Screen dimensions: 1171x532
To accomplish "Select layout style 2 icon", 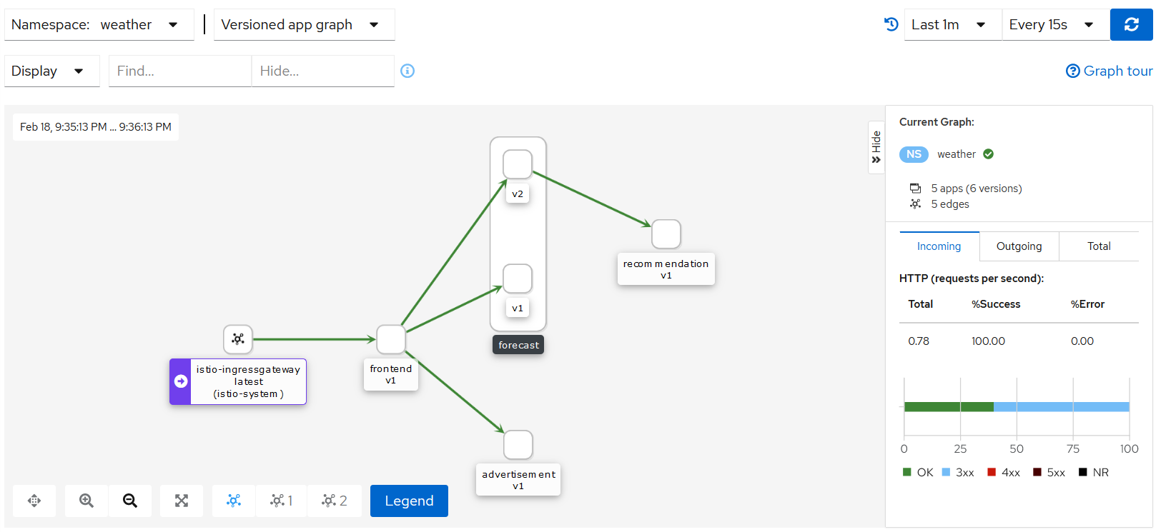I will click(x=334, y=501).
